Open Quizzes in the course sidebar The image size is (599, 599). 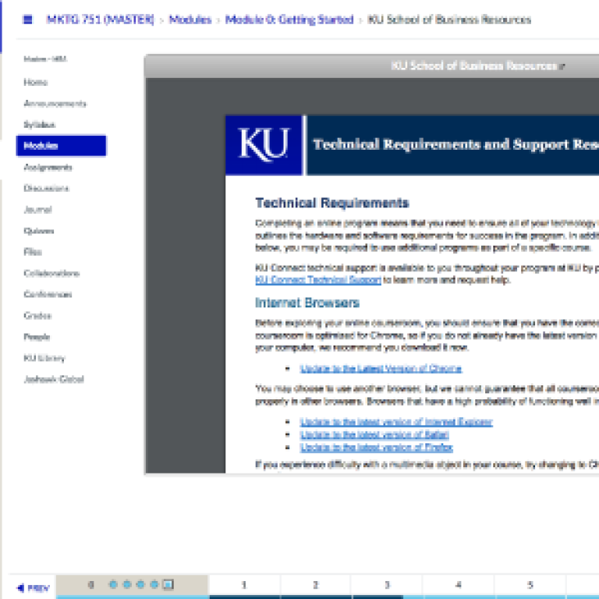pyautogui.click(x=38, y=231)
